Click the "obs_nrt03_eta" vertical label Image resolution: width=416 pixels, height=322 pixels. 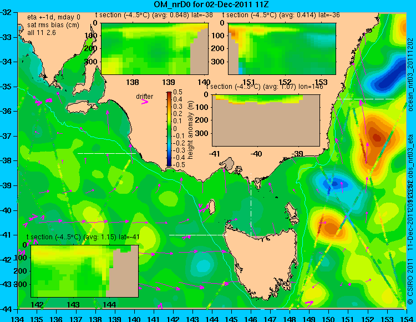[x=410, y=158]
